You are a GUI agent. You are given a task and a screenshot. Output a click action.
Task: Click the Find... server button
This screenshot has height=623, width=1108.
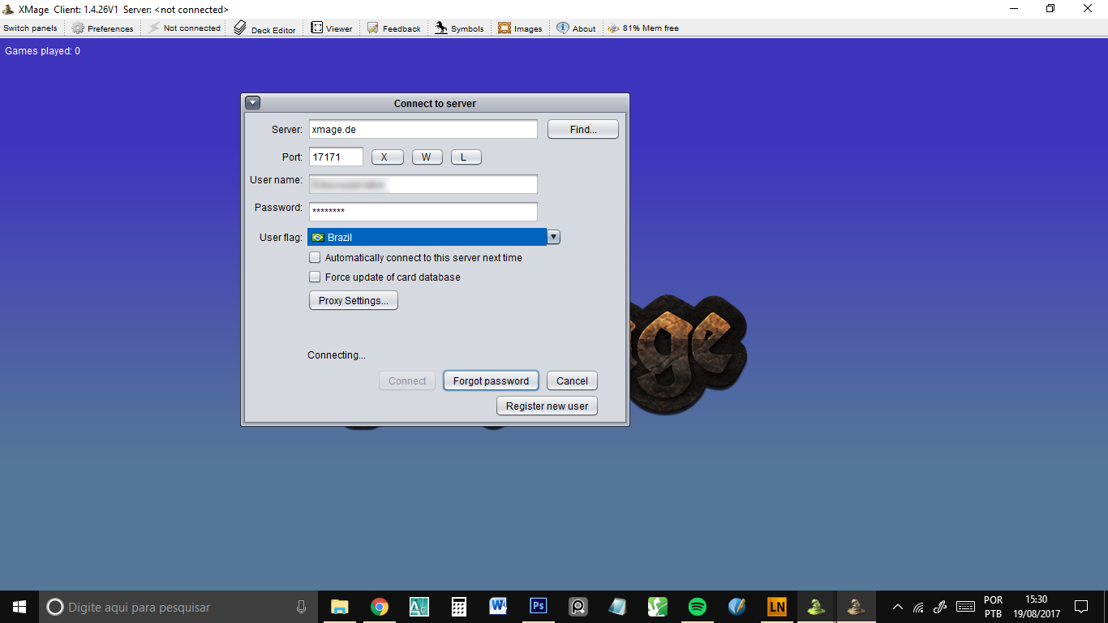pyautogui.click(x=582, y=130)
